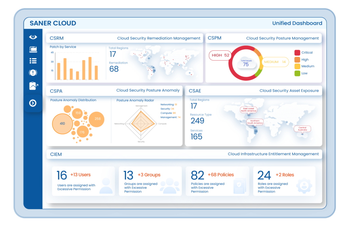Click the eye visibility icon in sidebar
This screenshot has height=231, width=347.
tap(33, 37)
